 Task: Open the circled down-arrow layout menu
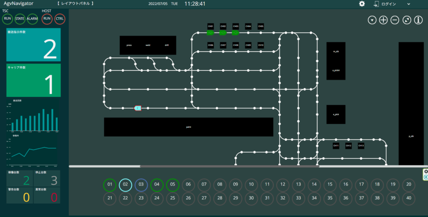point(372,20)
